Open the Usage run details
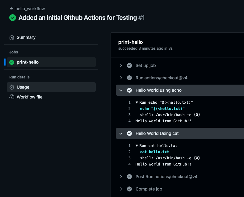Viewport: 244px width, 197px height. (x=51, y=87)
